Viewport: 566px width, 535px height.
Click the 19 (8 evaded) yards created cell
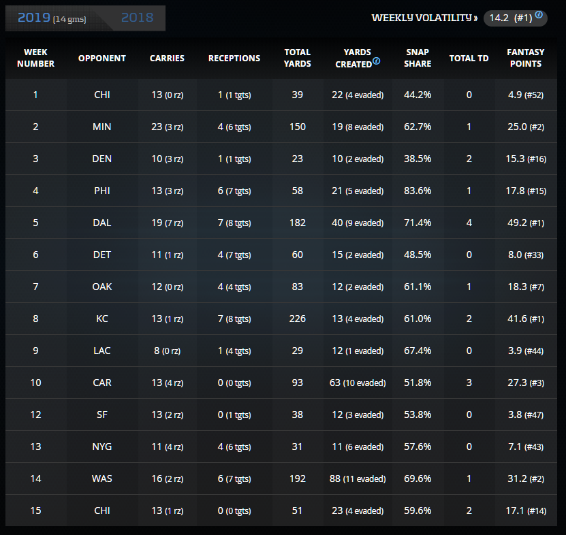[x=358, y=127]
